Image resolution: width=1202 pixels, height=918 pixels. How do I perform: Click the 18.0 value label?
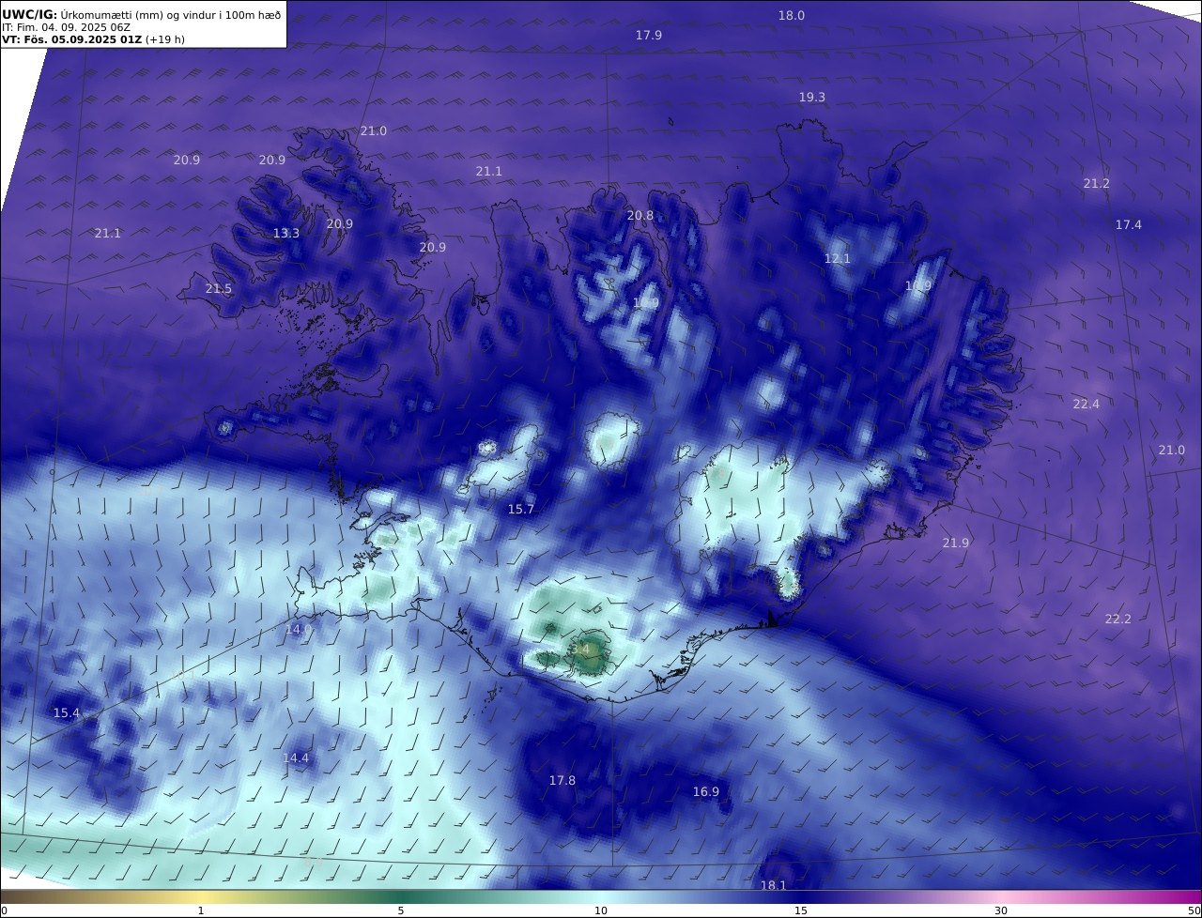click(792, 15)
